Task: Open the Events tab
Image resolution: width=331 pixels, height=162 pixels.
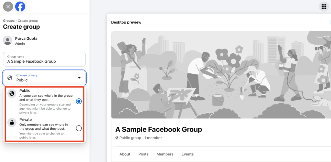Action: [x=187, y=154]
